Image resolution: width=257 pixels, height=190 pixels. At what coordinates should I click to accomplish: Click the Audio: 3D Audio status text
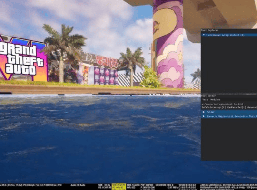click(x=78, y=185)
